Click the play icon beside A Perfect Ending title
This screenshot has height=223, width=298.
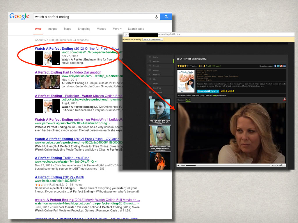pos(178,59)
